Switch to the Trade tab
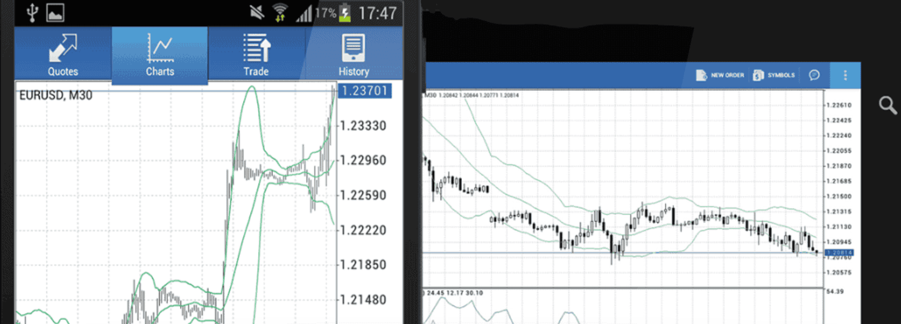Screen dimensions: 901x324 point(256,53)
